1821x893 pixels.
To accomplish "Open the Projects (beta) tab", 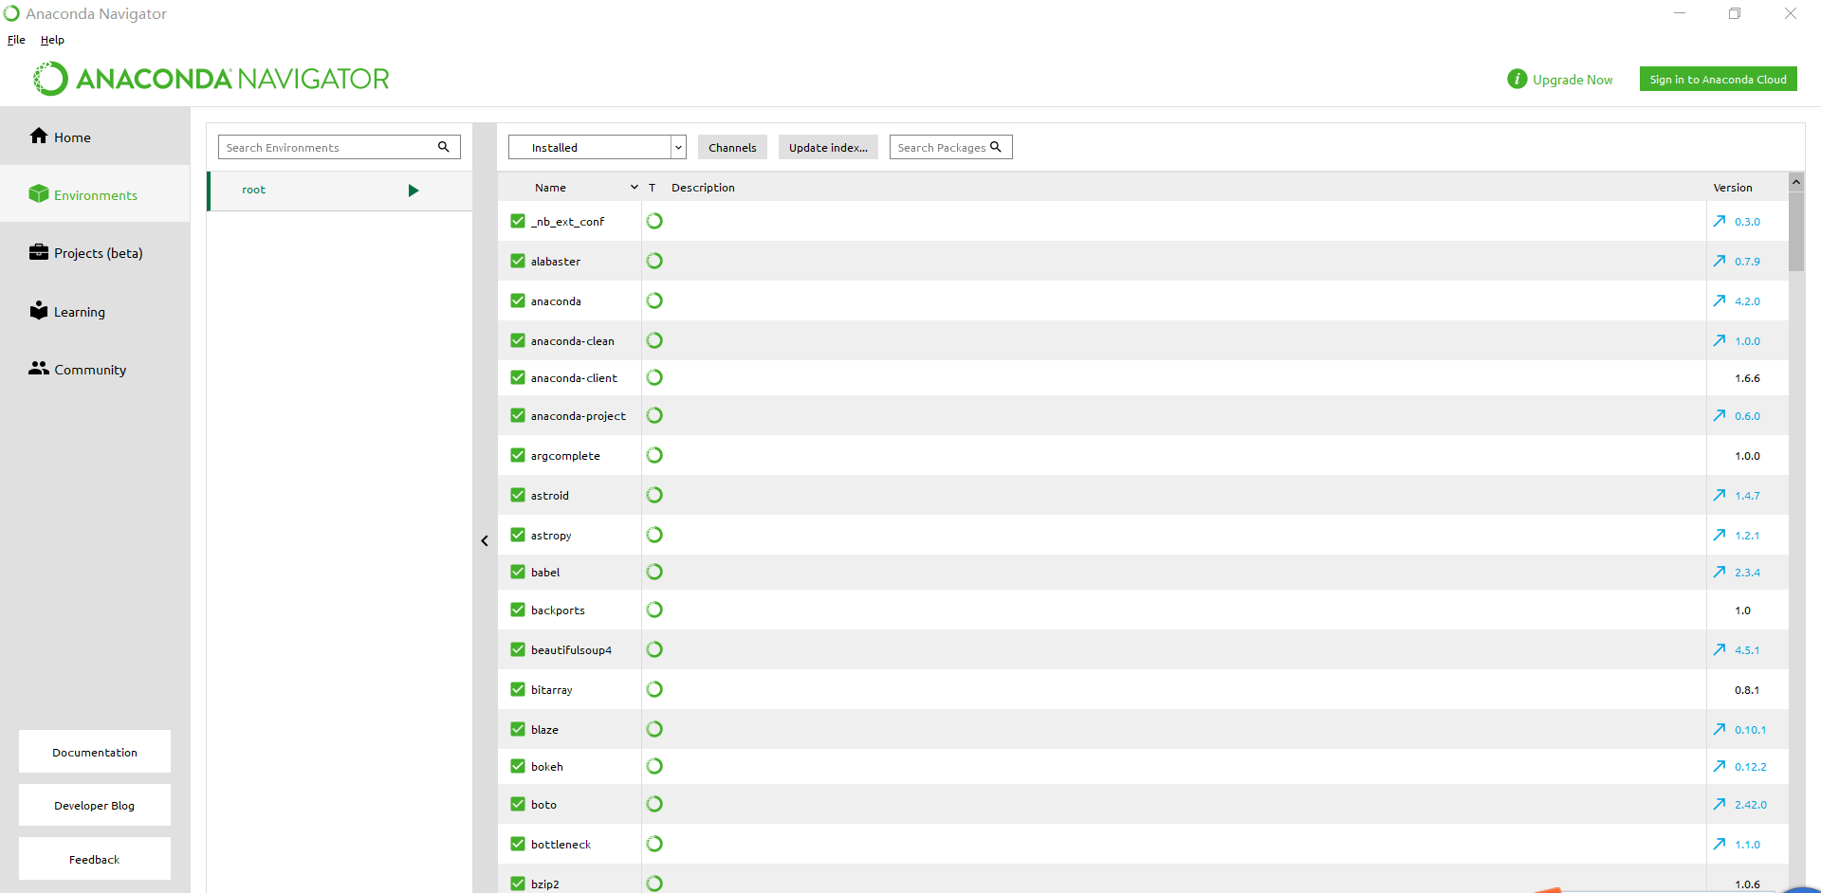I will coord(95,253).
